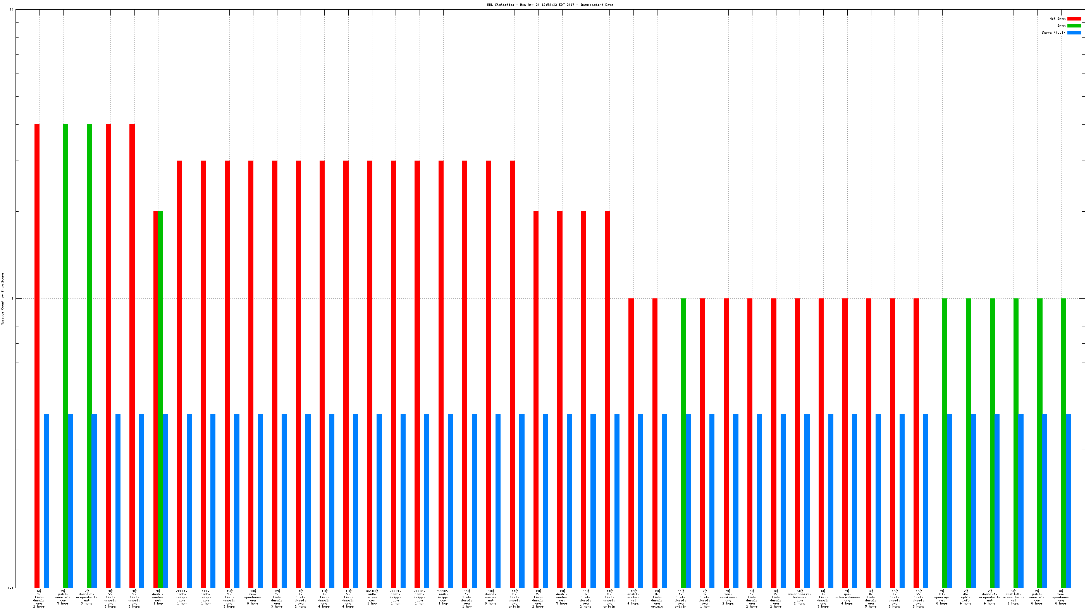Click the green Spam legend swatch

[x=1074, y=26]
